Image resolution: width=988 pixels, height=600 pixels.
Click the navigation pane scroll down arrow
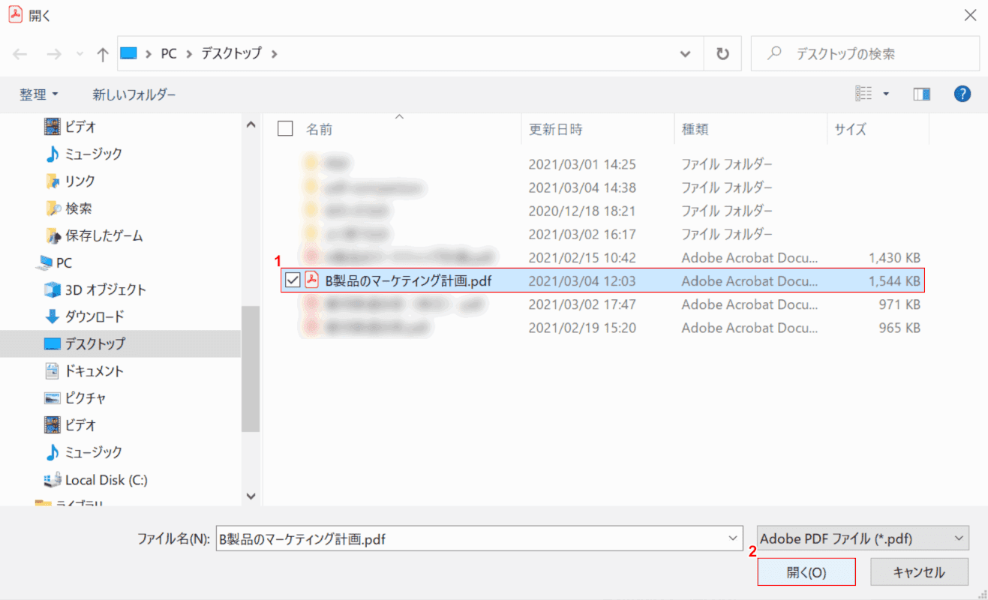(251, 496)
